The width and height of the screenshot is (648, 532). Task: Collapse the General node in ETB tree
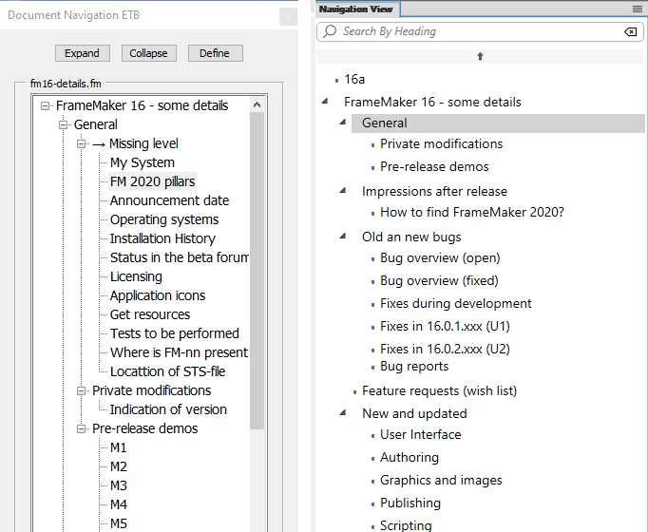coord(63,124)
